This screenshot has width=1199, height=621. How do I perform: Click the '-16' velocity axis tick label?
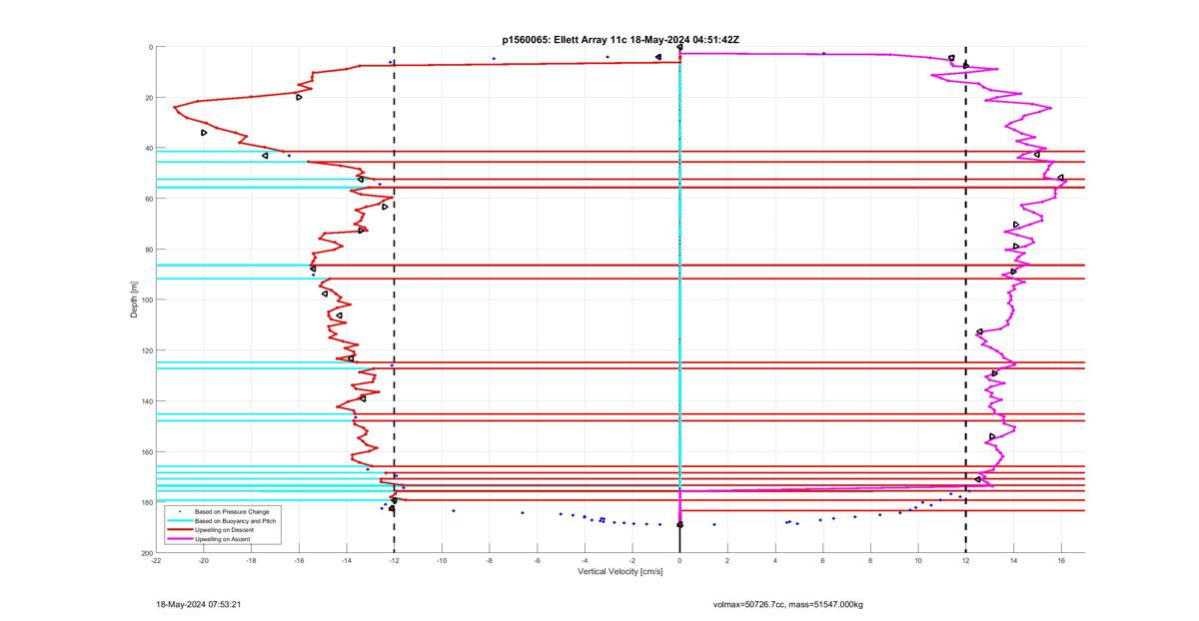coord(300,560)
